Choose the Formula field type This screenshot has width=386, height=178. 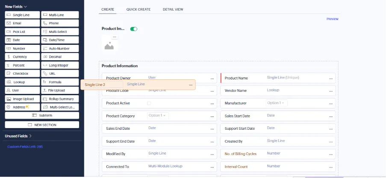click(60, 82)
